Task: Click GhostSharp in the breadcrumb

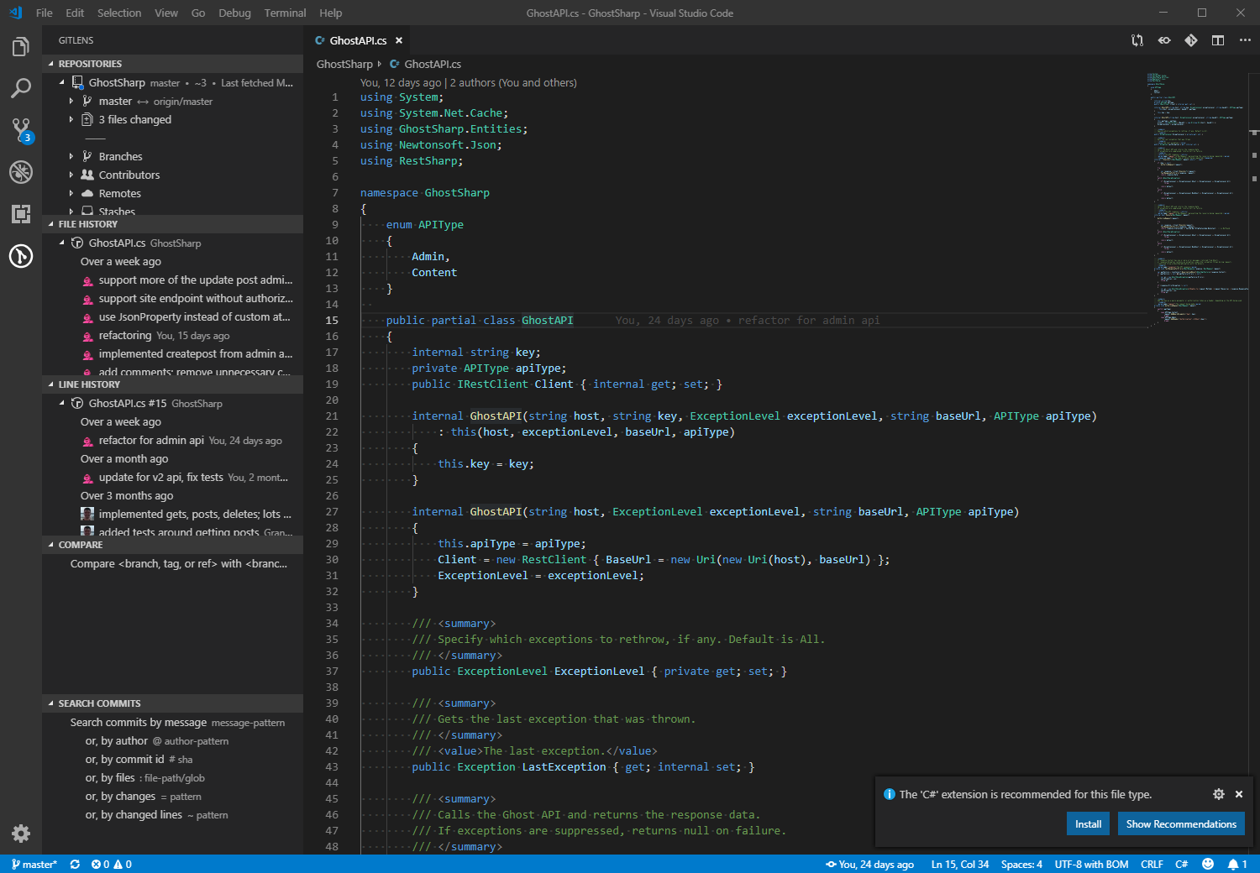Action: 344,64
